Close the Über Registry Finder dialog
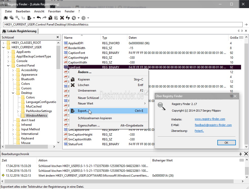This screenshot has width=249, height=189. pyautogui.click(x=235, y=96)
